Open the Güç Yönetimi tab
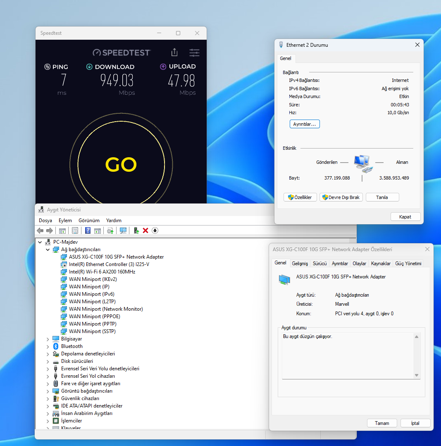The width and height of the screenshot is (441, 446). coord(408,264)
